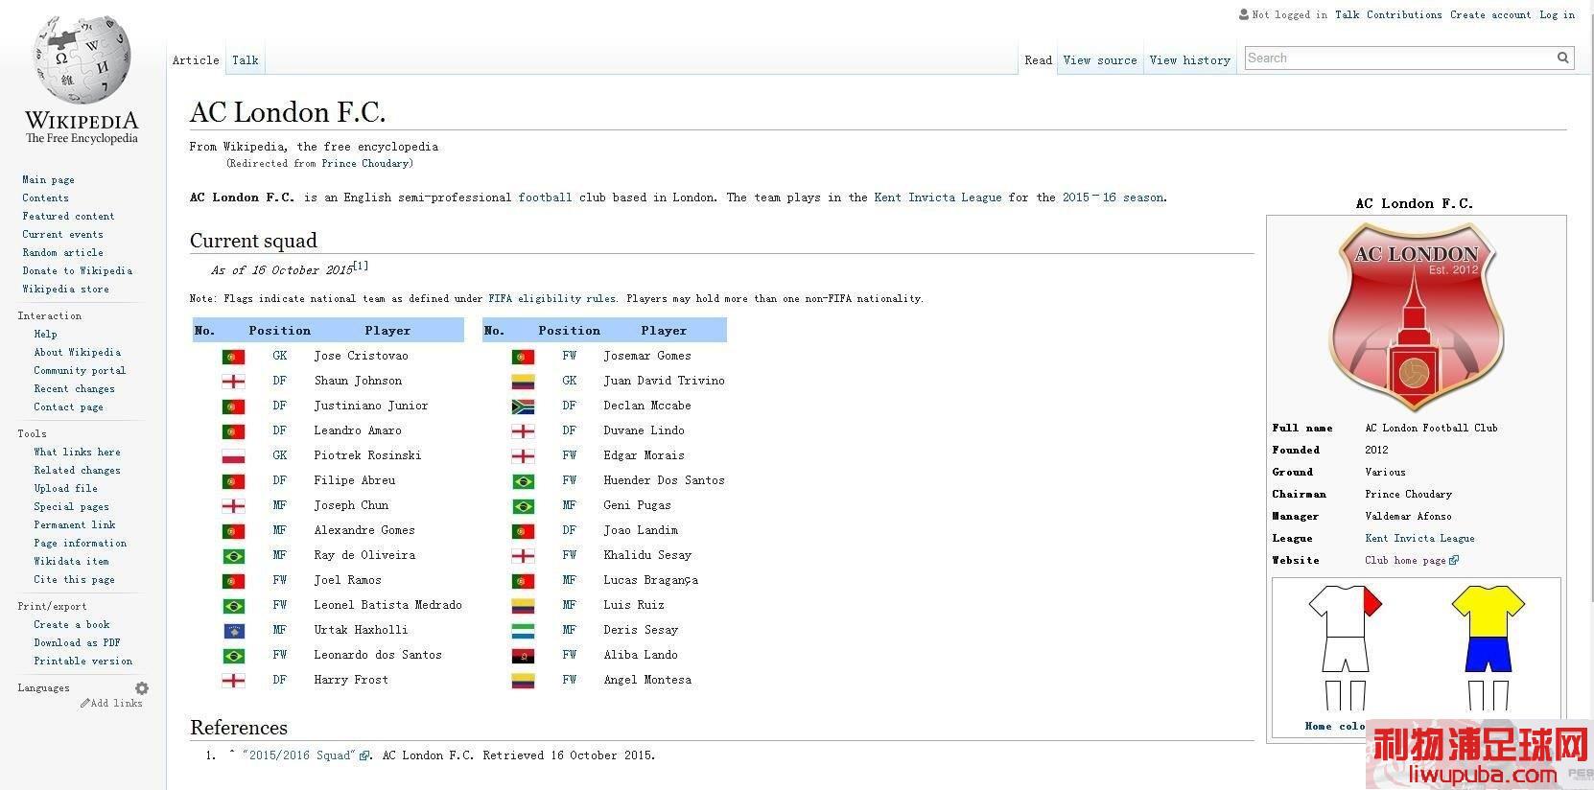Switch to the Article tab
The height and width of the screenshot is (790, 1594).
[196, 60]
